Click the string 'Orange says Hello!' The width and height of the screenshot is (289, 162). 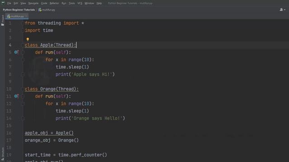[97, 118]
